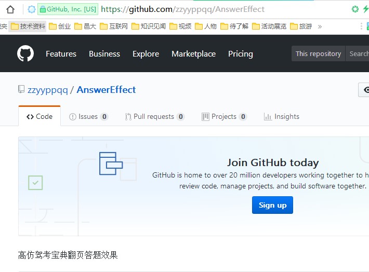Image resolution: width=369 pixels, height=272 pixels.
Task: Open the 创业 bookmark folder
Action: [x=60, y=26]
